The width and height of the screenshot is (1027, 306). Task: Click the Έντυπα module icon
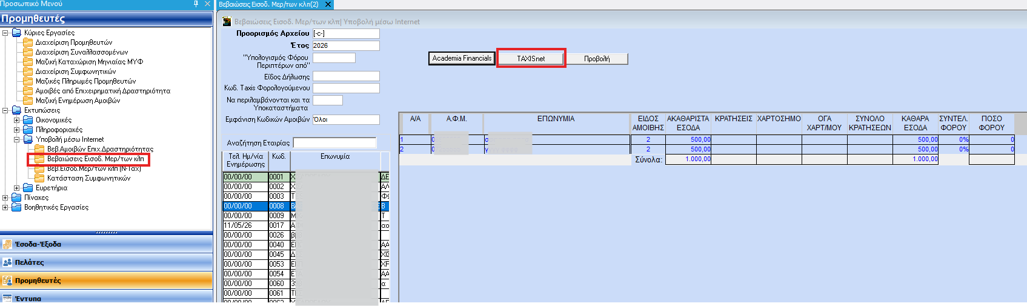(7, 298)
